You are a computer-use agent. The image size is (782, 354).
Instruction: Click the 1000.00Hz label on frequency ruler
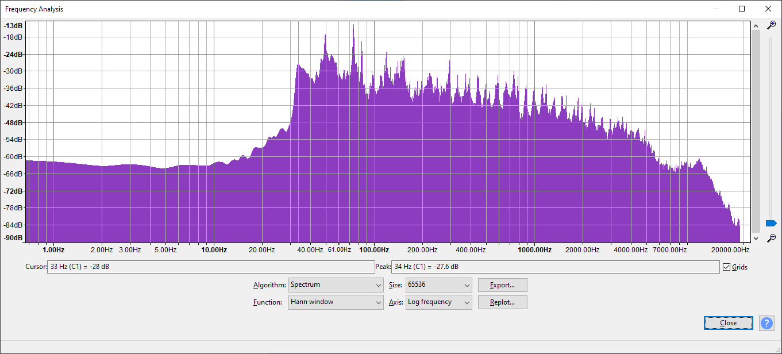pyautogui.click(x=534, y=250)
